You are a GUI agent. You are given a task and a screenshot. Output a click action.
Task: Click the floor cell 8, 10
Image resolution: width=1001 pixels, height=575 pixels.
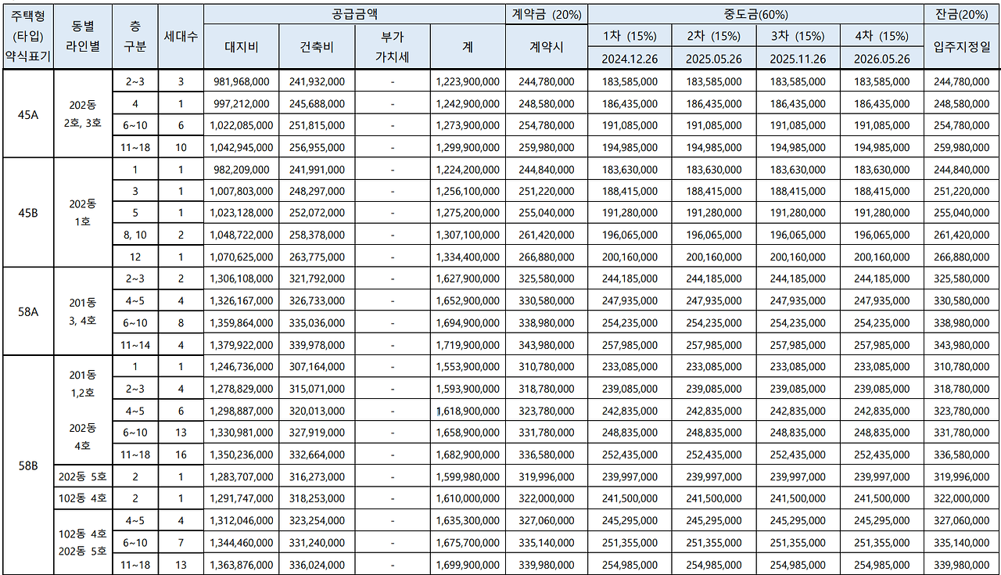(x=135, y=235)
